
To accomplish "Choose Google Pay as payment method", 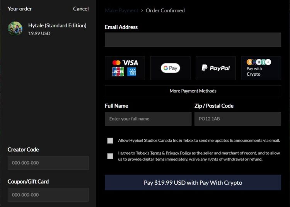I will pyautogui.click(x=170, y=68).
